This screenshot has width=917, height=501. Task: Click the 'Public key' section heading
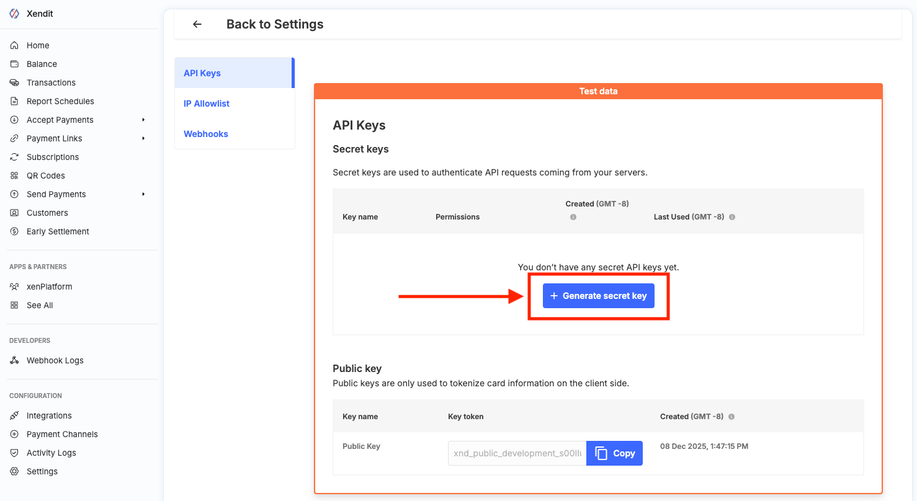pyautogui.click(x=357, y=368)
